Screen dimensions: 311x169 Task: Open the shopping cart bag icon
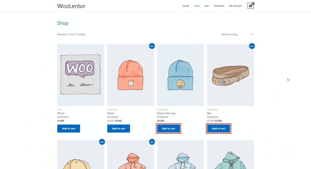(251, 6)
